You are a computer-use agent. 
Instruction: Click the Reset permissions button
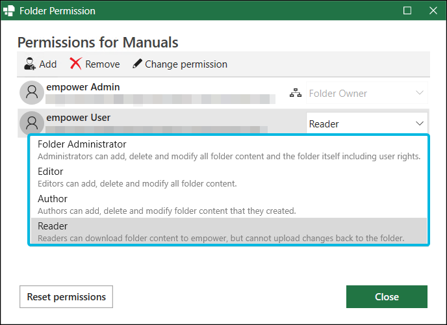click(x=66, y=297)
